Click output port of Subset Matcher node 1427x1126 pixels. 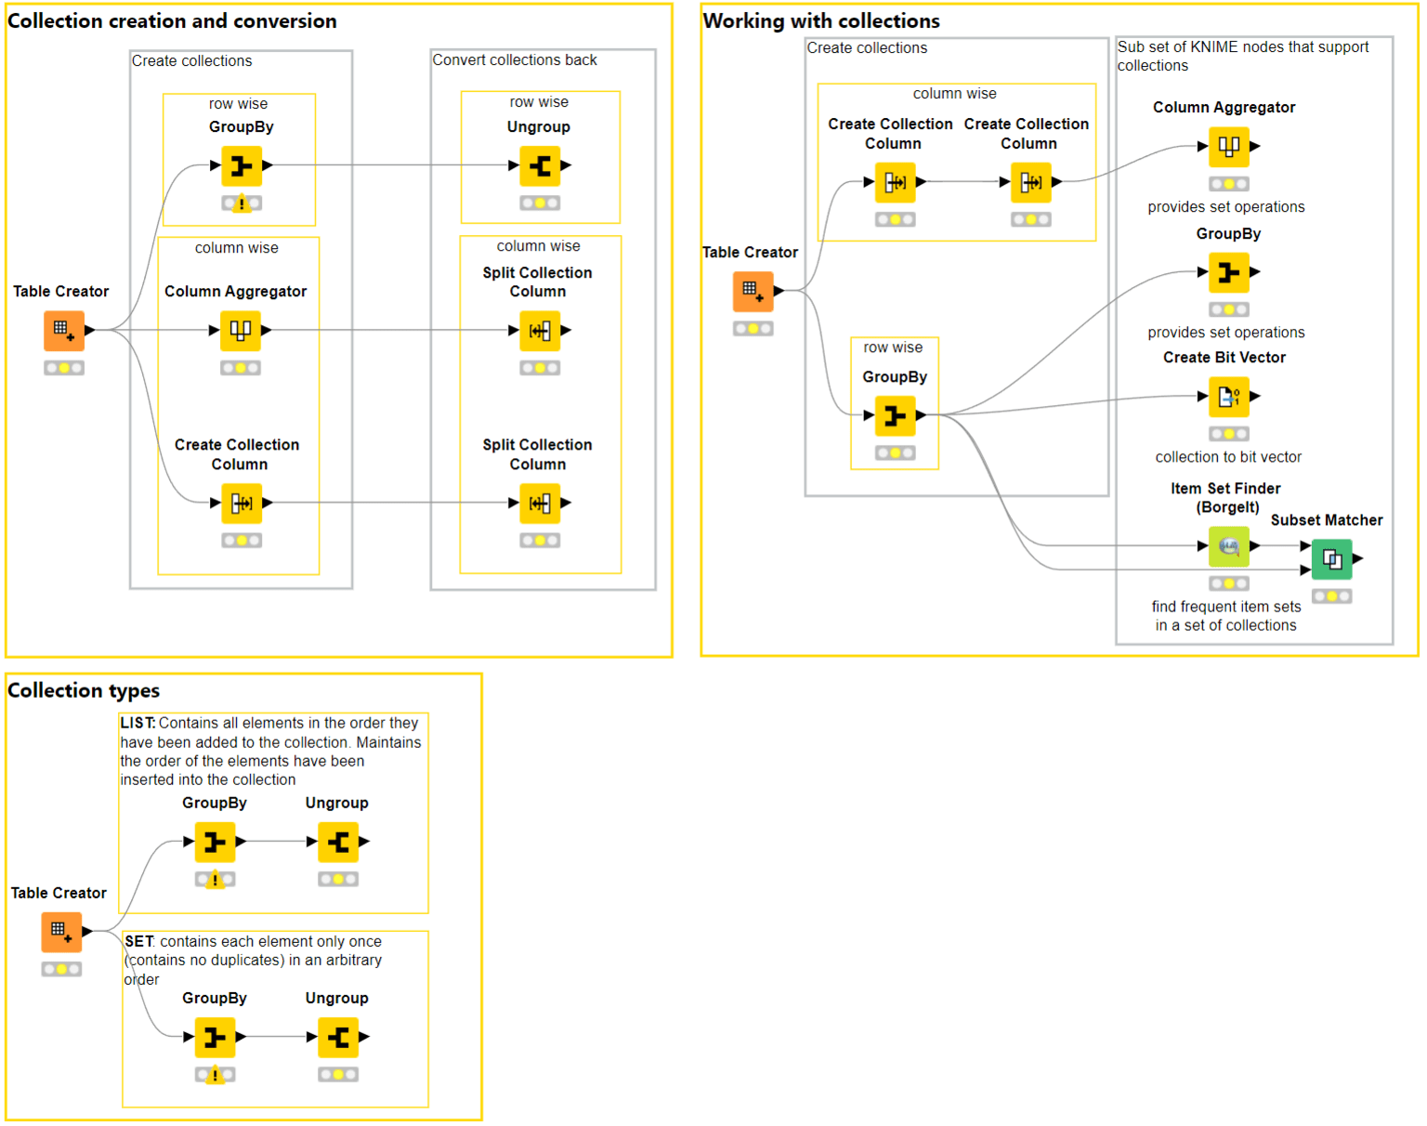(x=1358, y=558)
